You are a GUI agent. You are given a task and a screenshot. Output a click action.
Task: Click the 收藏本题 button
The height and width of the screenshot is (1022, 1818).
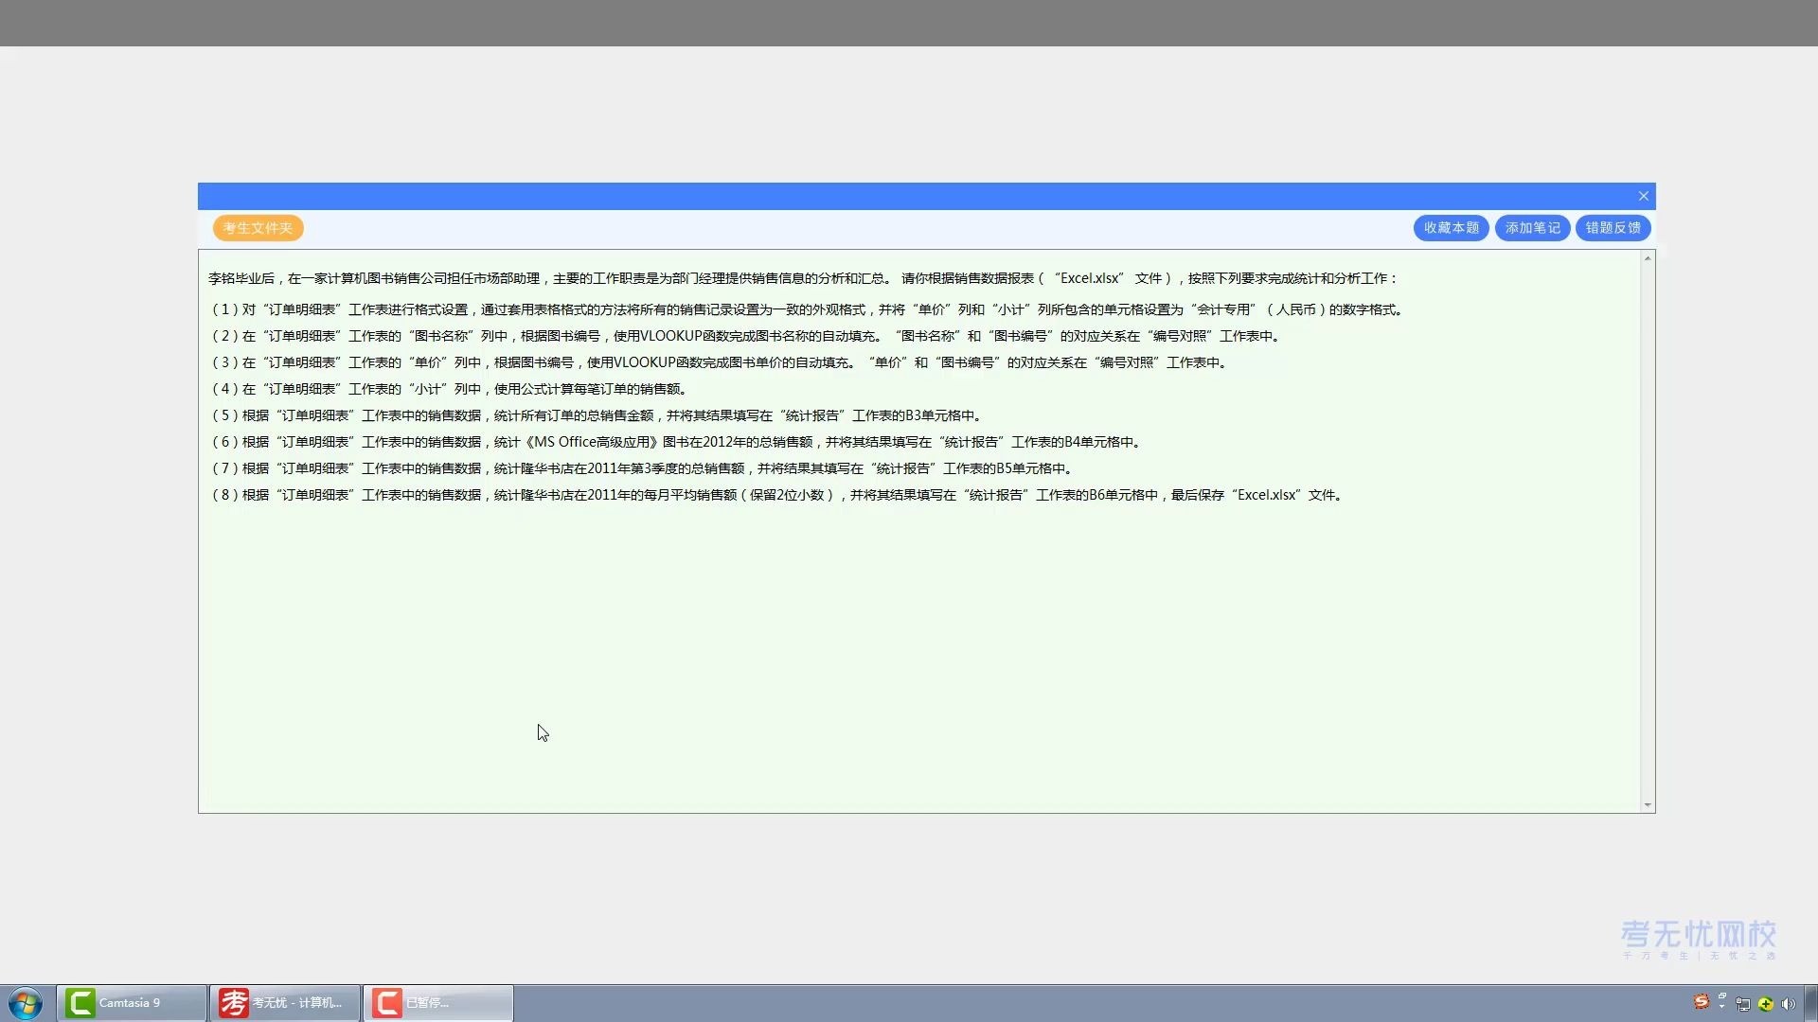[x=1451, y=228]
